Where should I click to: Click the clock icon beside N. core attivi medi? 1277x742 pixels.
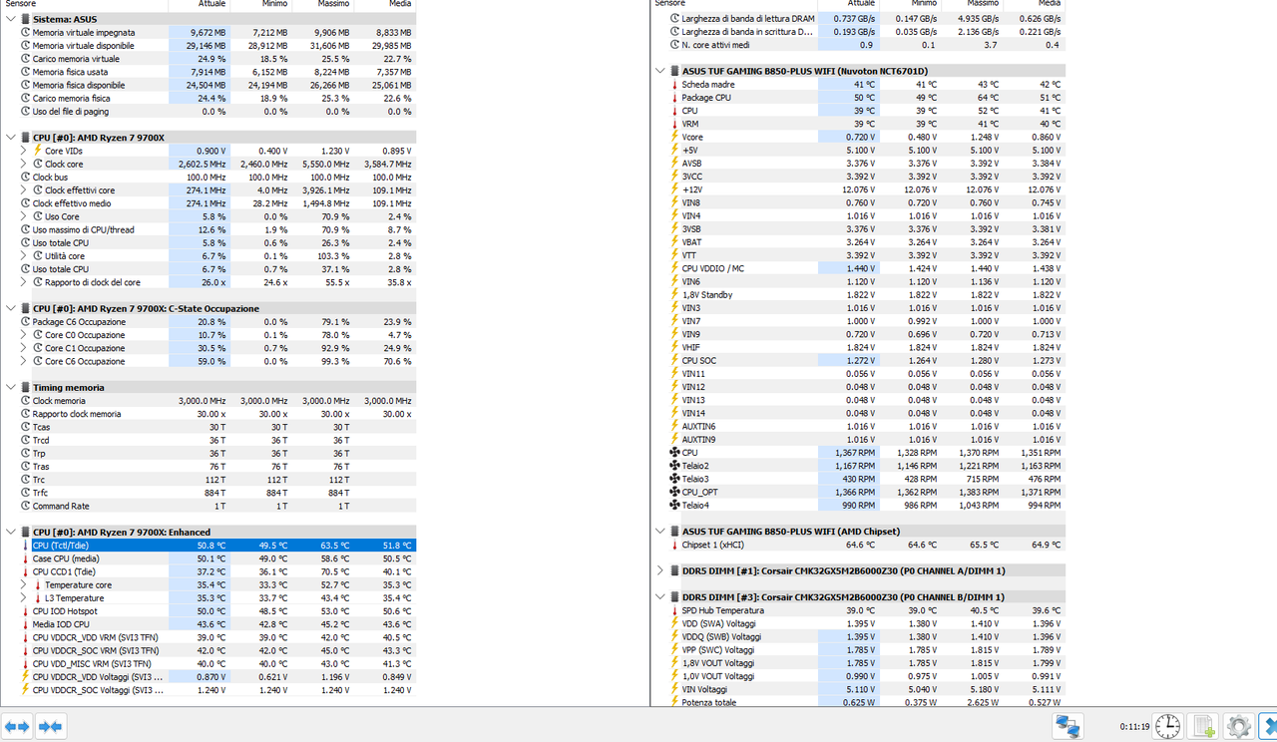coord(674,45)
